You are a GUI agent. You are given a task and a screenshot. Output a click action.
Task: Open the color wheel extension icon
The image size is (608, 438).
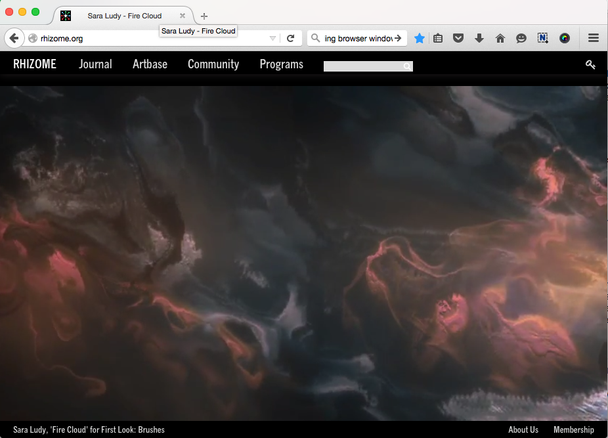click(x=565, y=38)
